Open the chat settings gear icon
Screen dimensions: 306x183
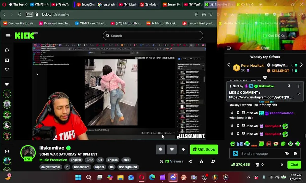click(282, 165)
